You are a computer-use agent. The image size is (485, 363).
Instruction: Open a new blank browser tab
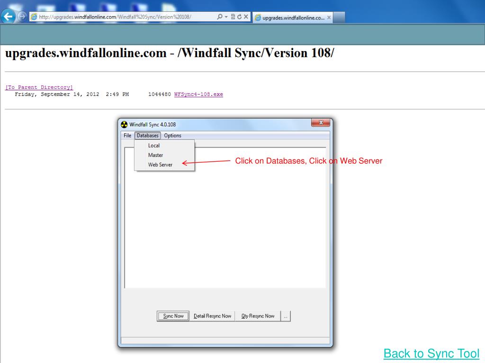pos(339,17)
